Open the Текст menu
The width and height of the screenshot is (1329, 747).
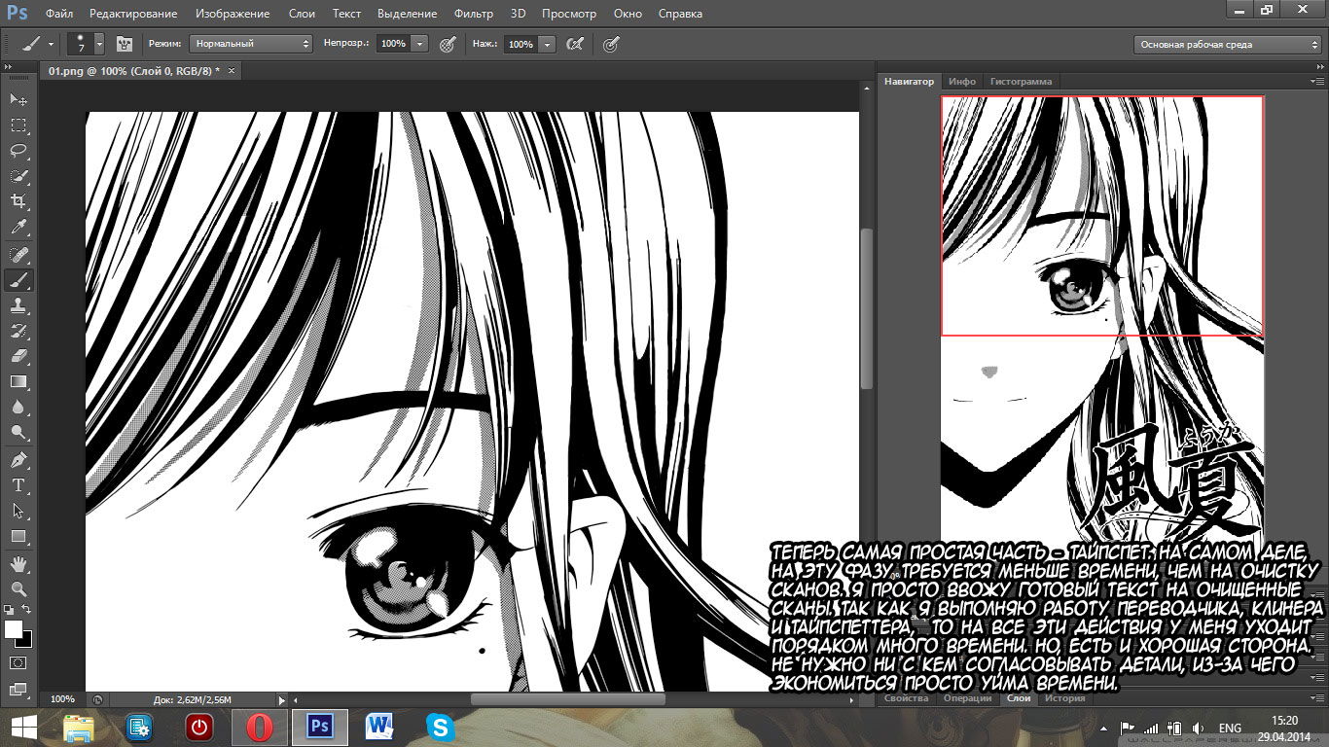coord(346,14)
